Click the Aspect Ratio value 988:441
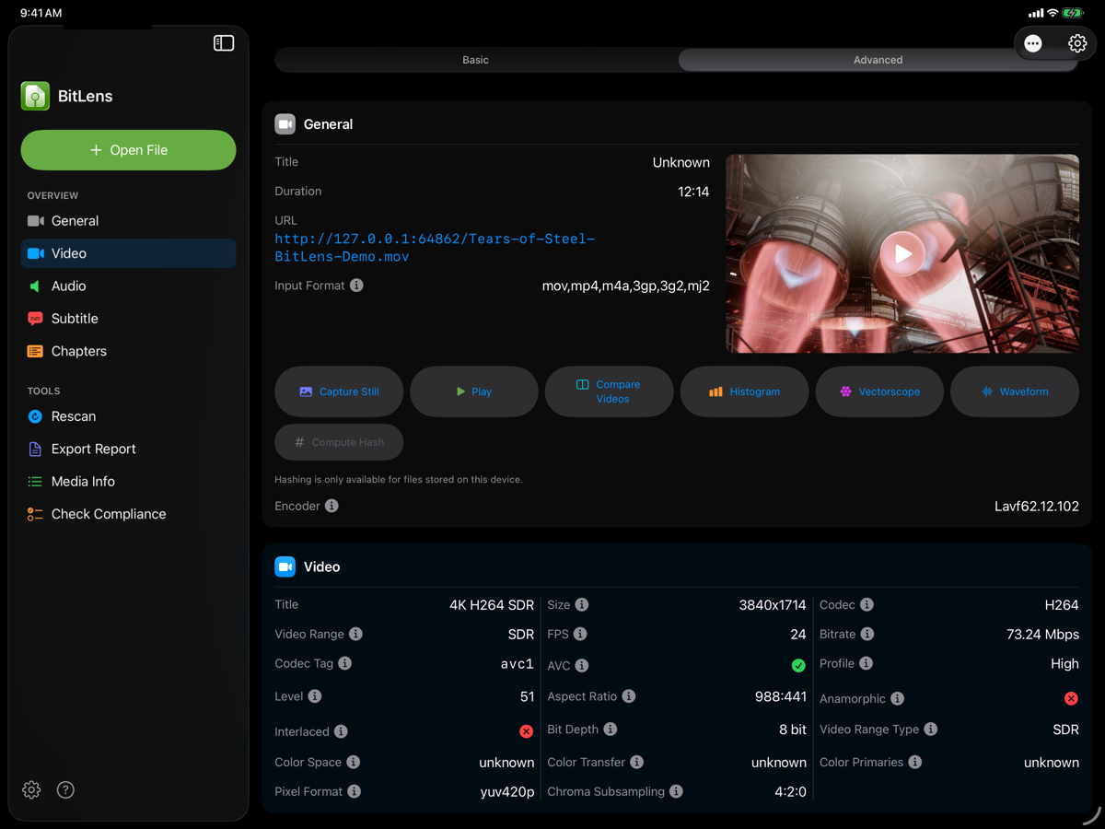This screenshot has width=1105, height=829. (x=780, y=696)
